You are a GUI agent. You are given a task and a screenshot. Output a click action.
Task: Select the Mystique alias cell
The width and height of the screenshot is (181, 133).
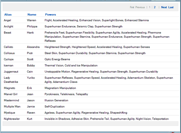tap(9, 113)
